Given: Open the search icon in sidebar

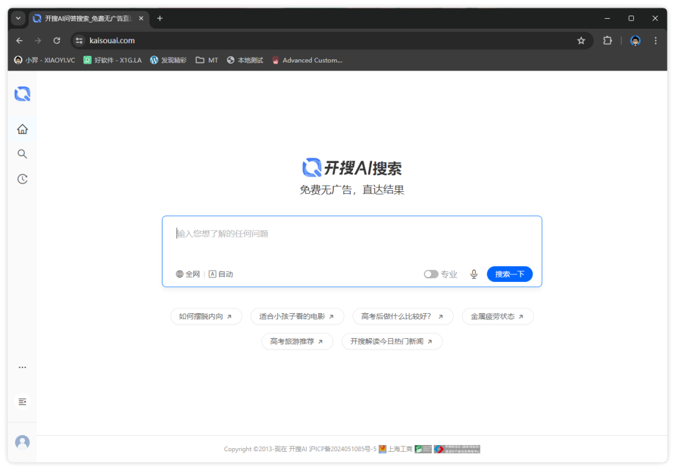Looking at the screenshot, I should [22, 154].
